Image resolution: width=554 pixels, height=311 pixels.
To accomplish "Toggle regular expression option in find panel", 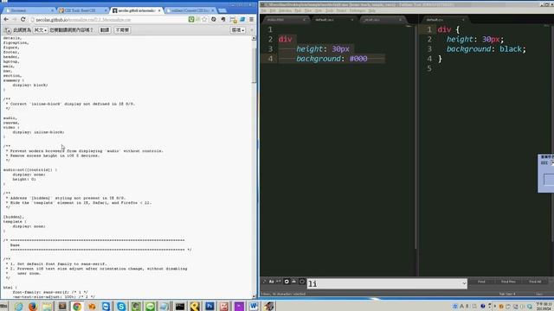I will coord(264,282).
